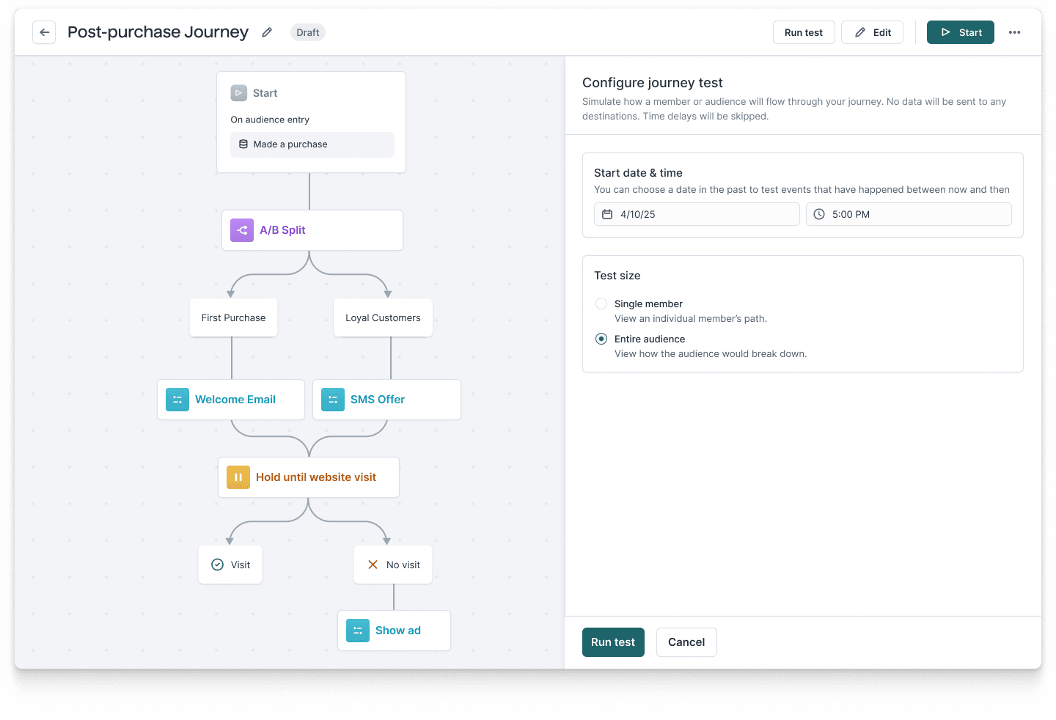
Task: Click the pencil icon to rename the journey
Action: [x=266, y=32]
